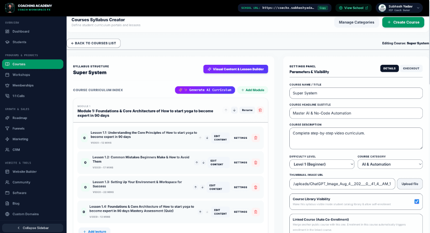The width and height of the screenshot is (430, 233).
Task: Delete Lesson 1.3 using trash icon
Action: pos(256,188)
